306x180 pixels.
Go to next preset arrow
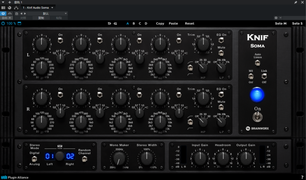[x=25, y=14]
